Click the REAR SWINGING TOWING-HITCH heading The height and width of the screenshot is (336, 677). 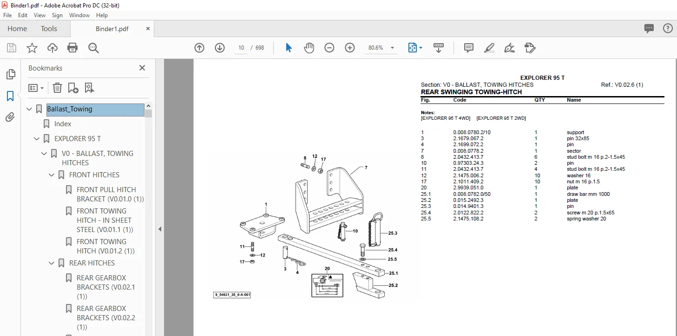471,92
